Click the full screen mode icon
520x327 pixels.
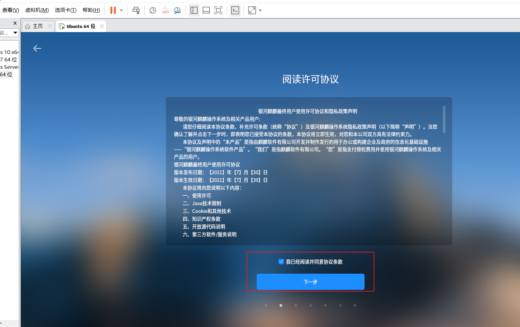pos(219,10)
